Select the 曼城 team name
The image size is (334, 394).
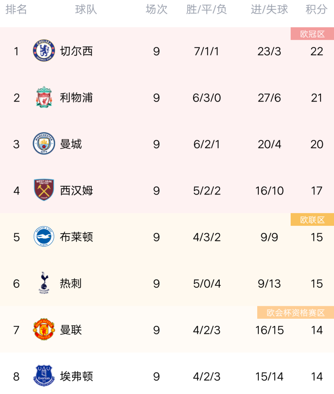(x=71, y=144)
